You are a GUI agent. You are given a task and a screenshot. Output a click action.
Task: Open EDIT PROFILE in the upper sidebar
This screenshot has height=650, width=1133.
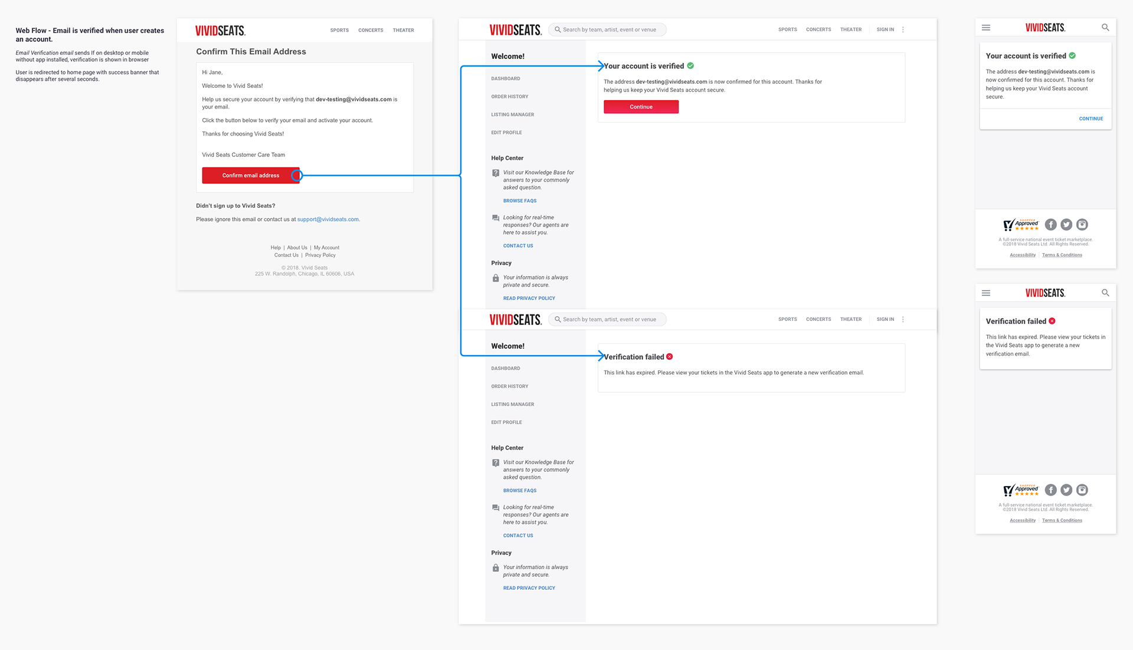506,133
